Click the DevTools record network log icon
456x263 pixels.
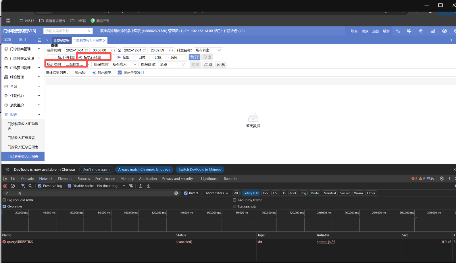click(x=5, y=186)
